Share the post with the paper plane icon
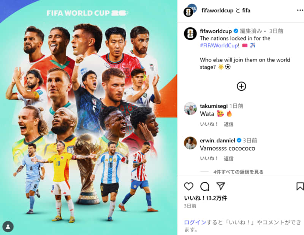304x235 pixels. coord(221,186)
